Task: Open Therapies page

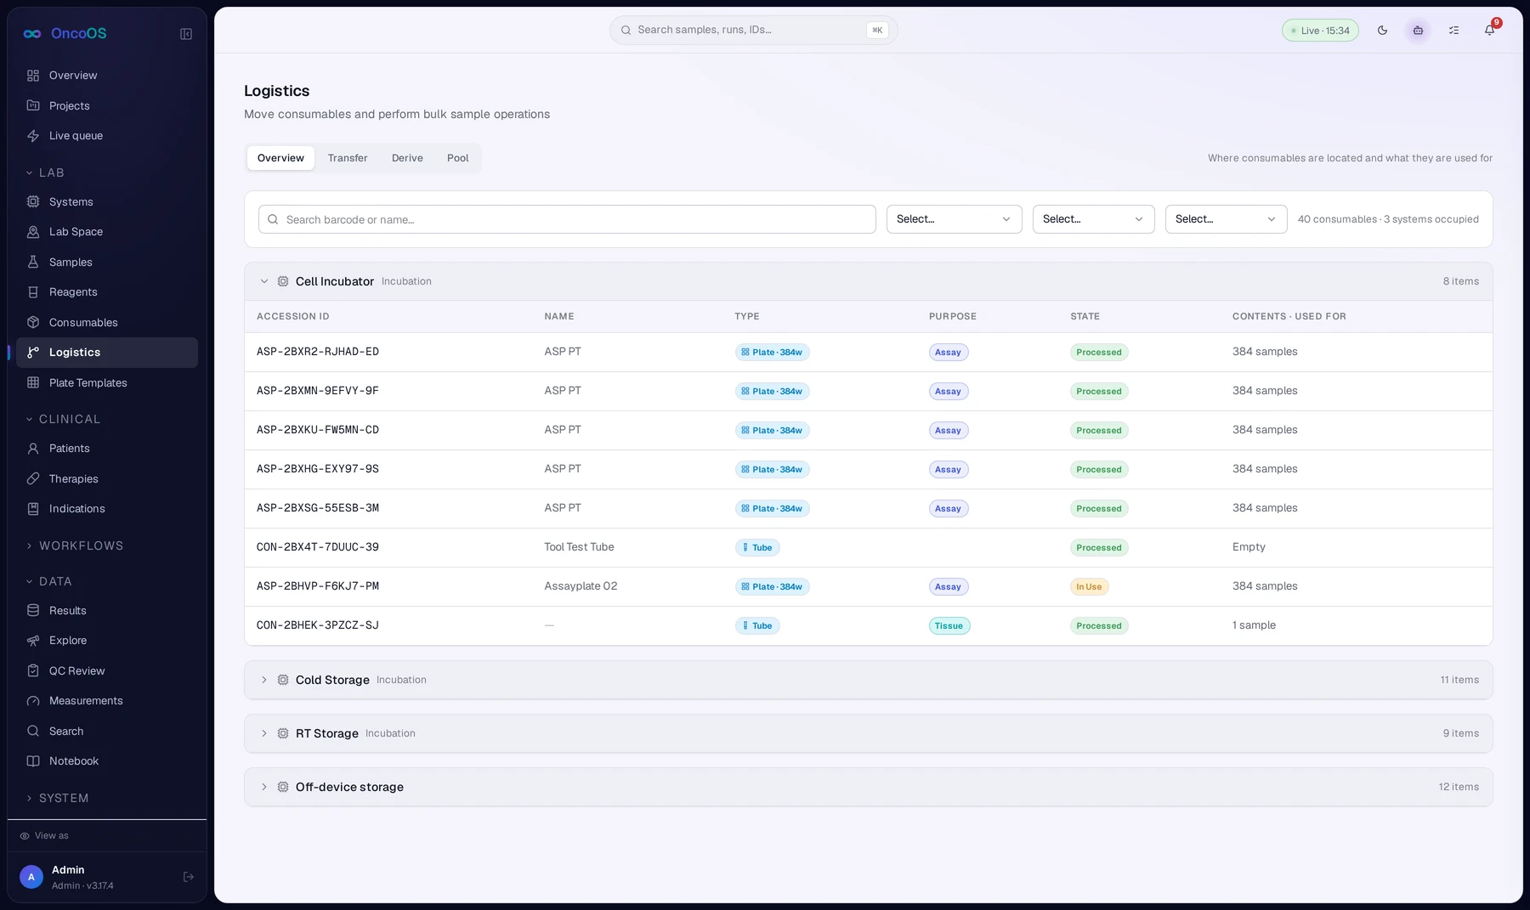Action: [x=107, y=479]
